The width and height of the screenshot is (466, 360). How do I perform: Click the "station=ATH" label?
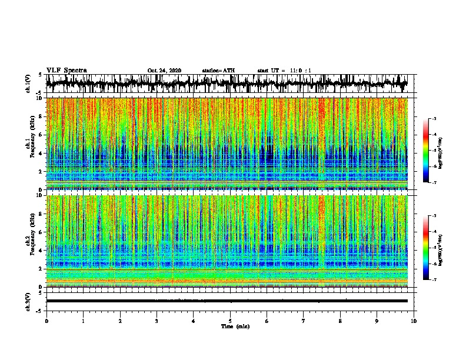(218, 71)
